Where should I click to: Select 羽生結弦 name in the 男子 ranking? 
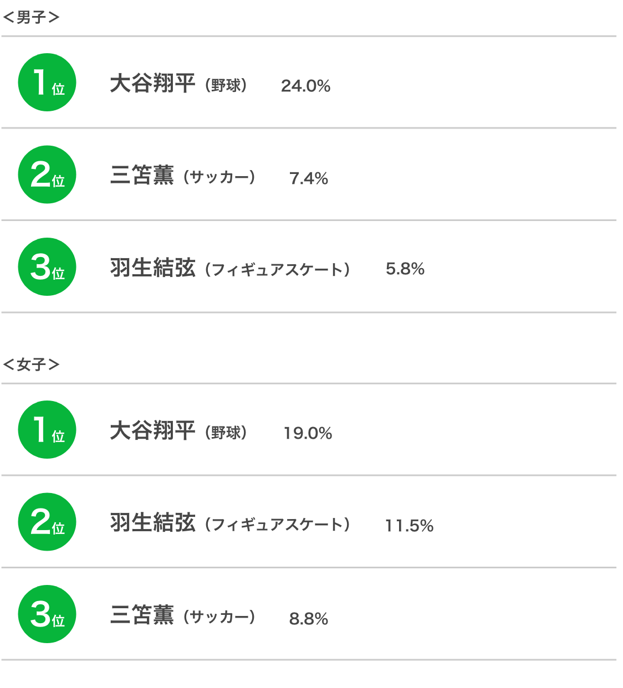click(x=152, y=268)
